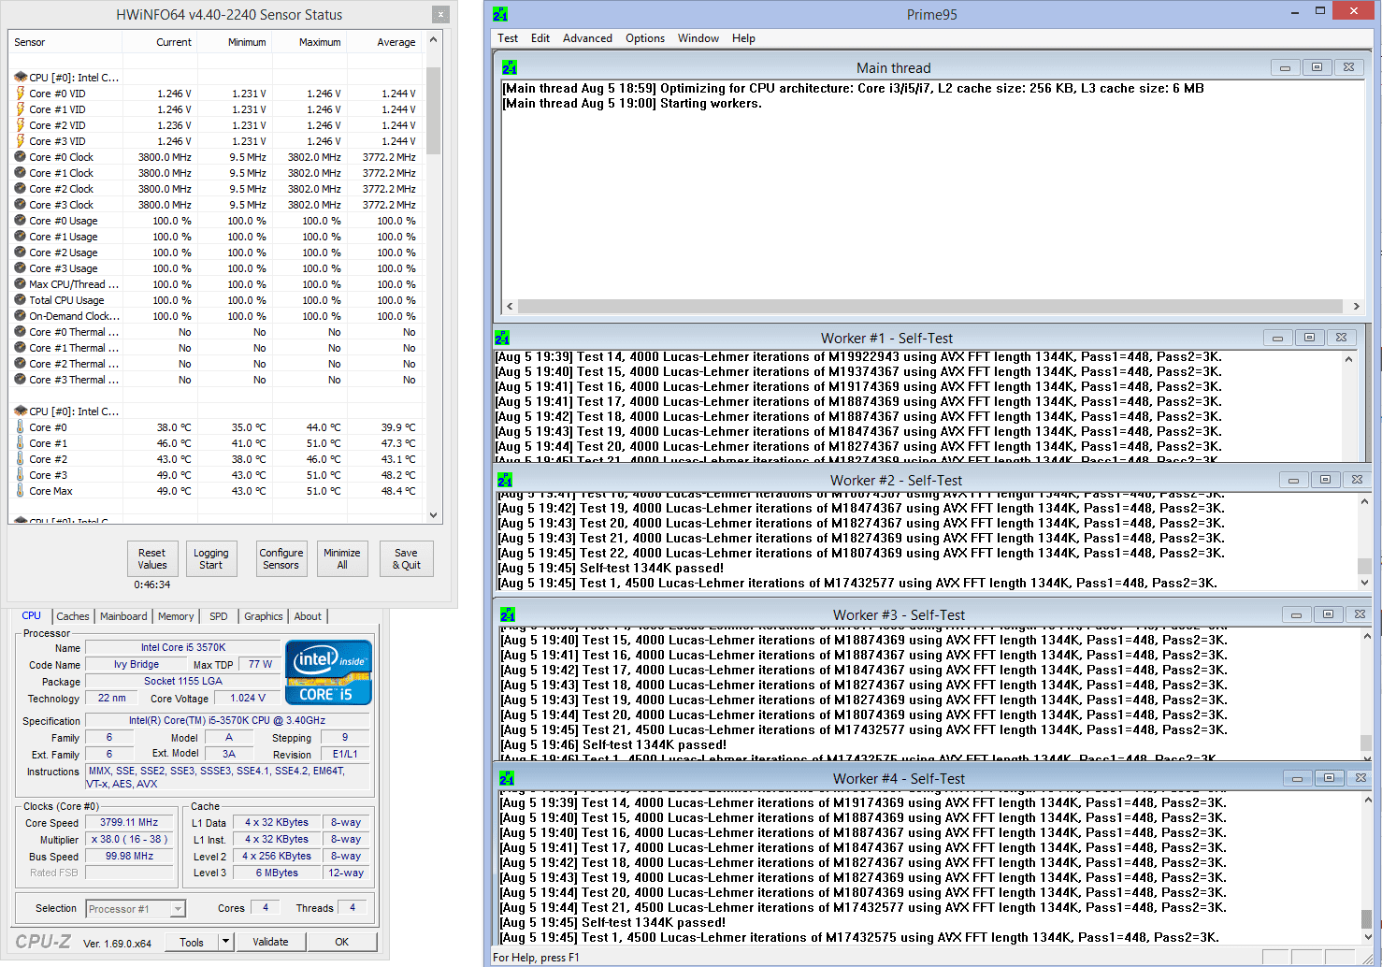Click the Worker #1 window icon
This screenshot has height=967, width=1382.
pyautogui.click(x=502, y=338)
